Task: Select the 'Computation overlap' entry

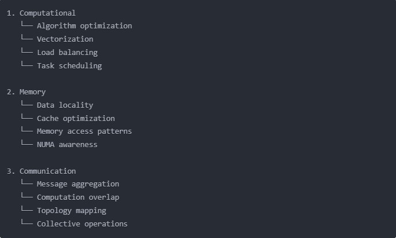Action: (x=78, y=197)
